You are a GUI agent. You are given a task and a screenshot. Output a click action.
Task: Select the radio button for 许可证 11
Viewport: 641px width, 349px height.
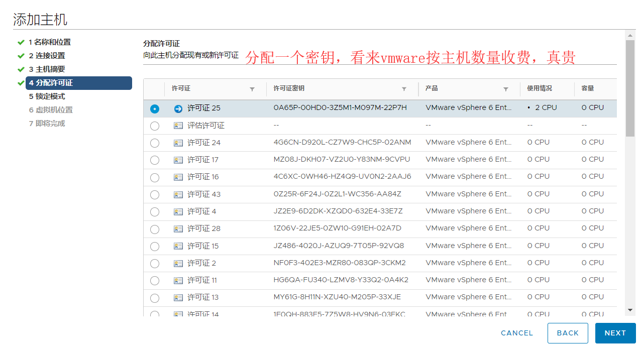coord(155,281)
